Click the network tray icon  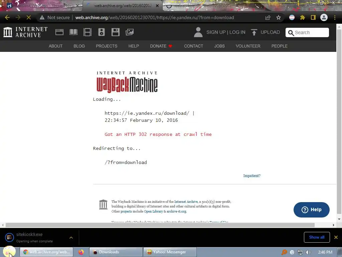300,252
